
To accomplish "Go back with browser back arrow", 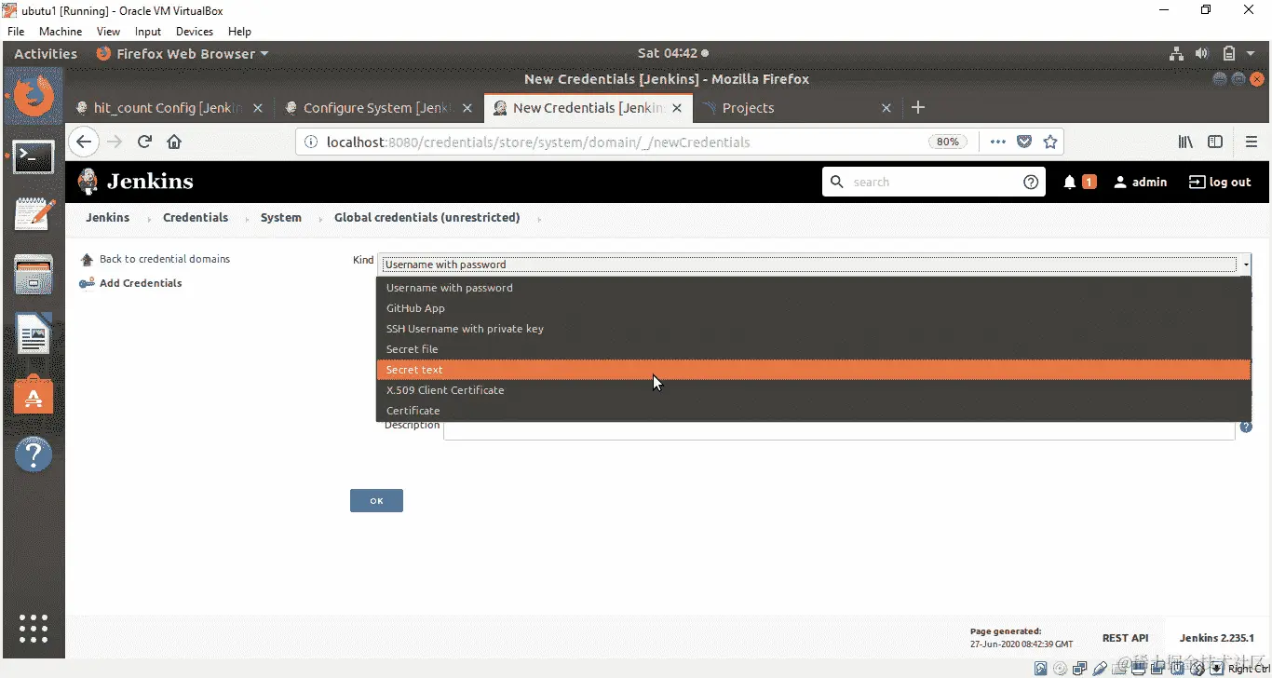I will (84, 142).
